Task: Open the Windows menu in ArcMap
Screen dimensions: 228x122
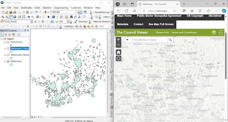Action: click(x=88, y=8)
